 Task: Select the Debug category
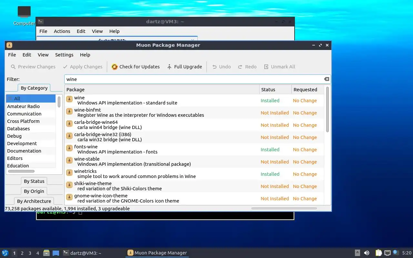pos(31,136)
